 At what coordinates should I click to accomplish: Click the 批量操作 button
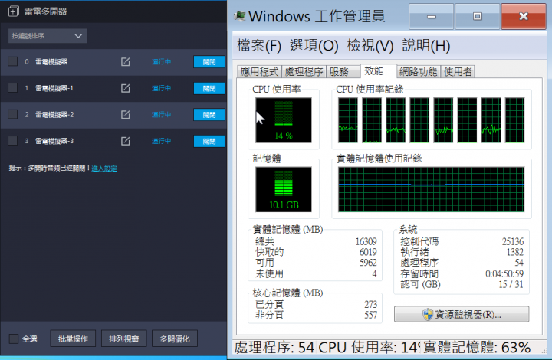pyautogui.click(x=73, y=339)
